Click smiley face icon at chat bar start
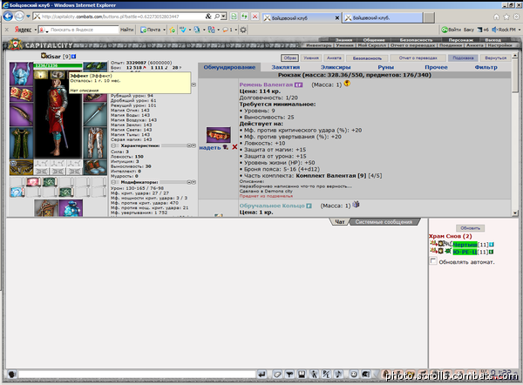This screenshot has width=523, height=385. click(11, 375)
